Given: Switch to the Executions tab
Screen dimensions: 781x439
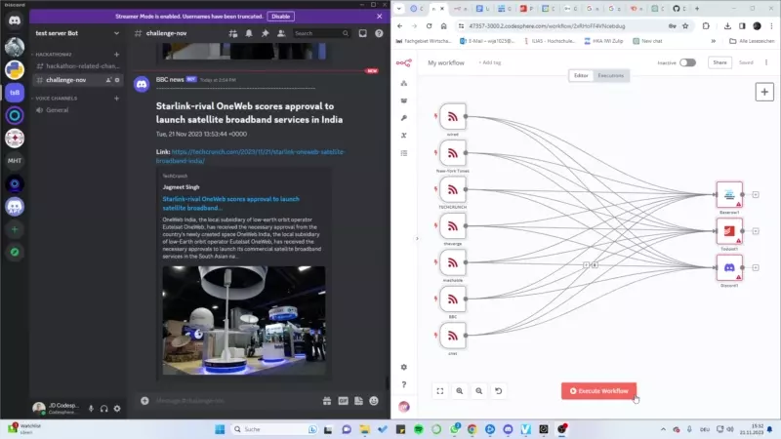Looking at the screenshot, I should [611, 75].
